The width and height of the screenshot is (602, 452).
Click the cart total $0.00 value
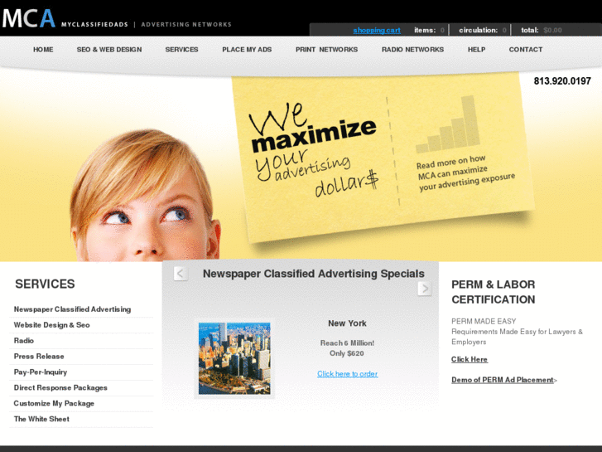552,31
